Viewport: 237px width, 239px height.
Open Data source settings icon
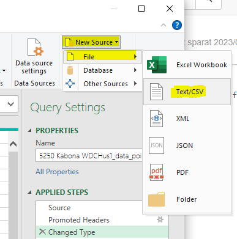point(36,47)
